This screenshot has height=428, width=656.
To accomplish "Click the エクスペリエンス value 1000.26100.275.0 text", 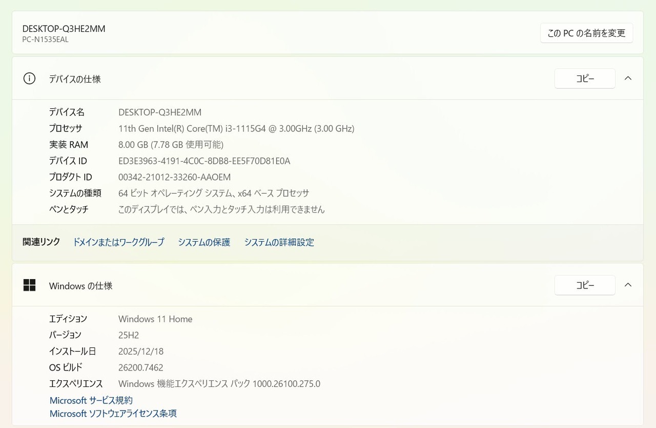I will click(x=219, y=384).
